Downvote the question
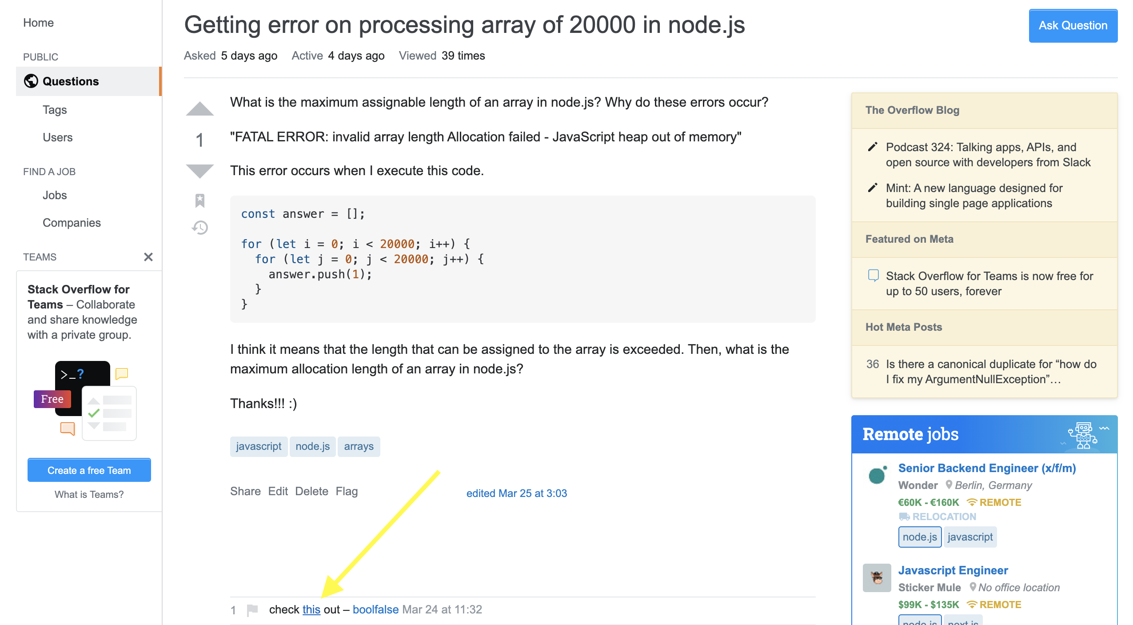Screen dimensions: 1133x625 tap(199, 171)
